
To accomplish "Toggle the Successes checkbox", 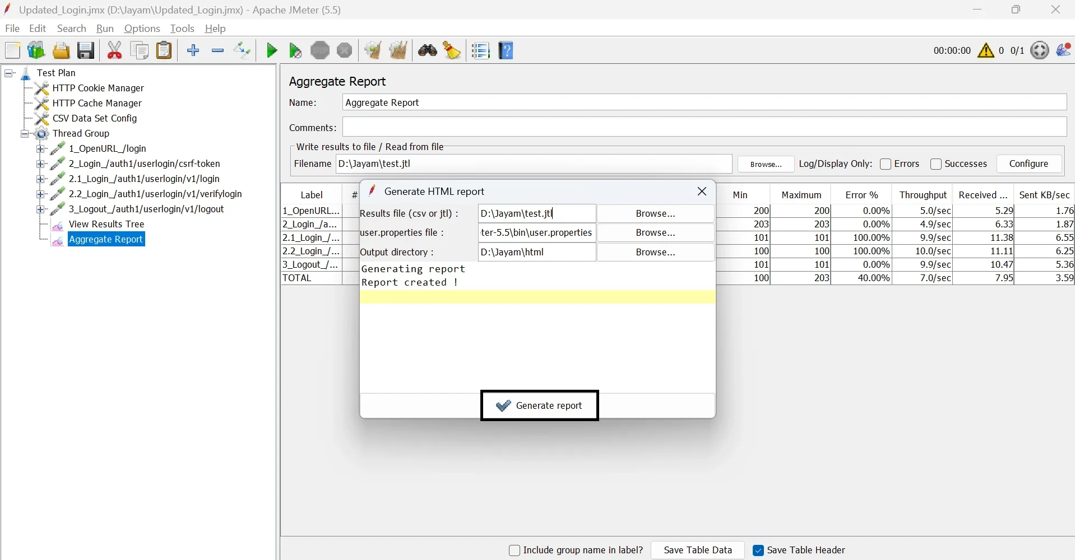I will tap(936, 164).
